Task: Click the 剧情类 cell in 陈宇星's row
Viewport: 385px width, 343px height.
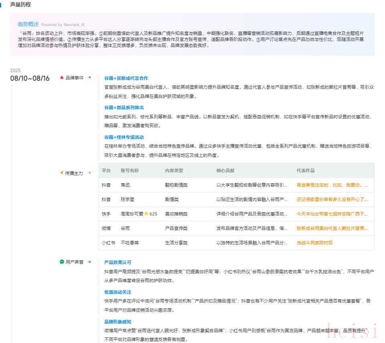Action: (x=172, y=199)
